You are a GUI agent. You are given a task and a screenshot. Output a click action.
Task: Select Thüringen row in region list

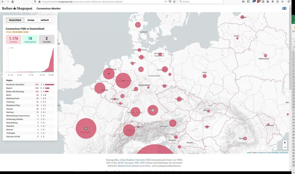coord(30,133)
